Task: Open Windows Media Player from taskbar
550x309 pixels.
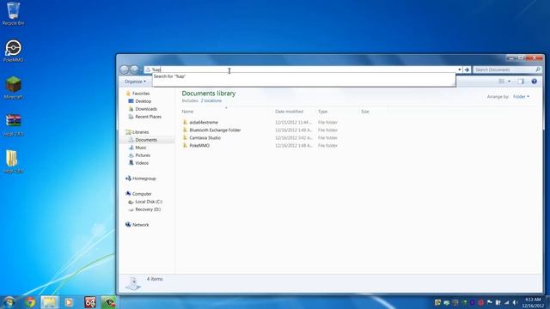Action: click(x=69, y=302)
